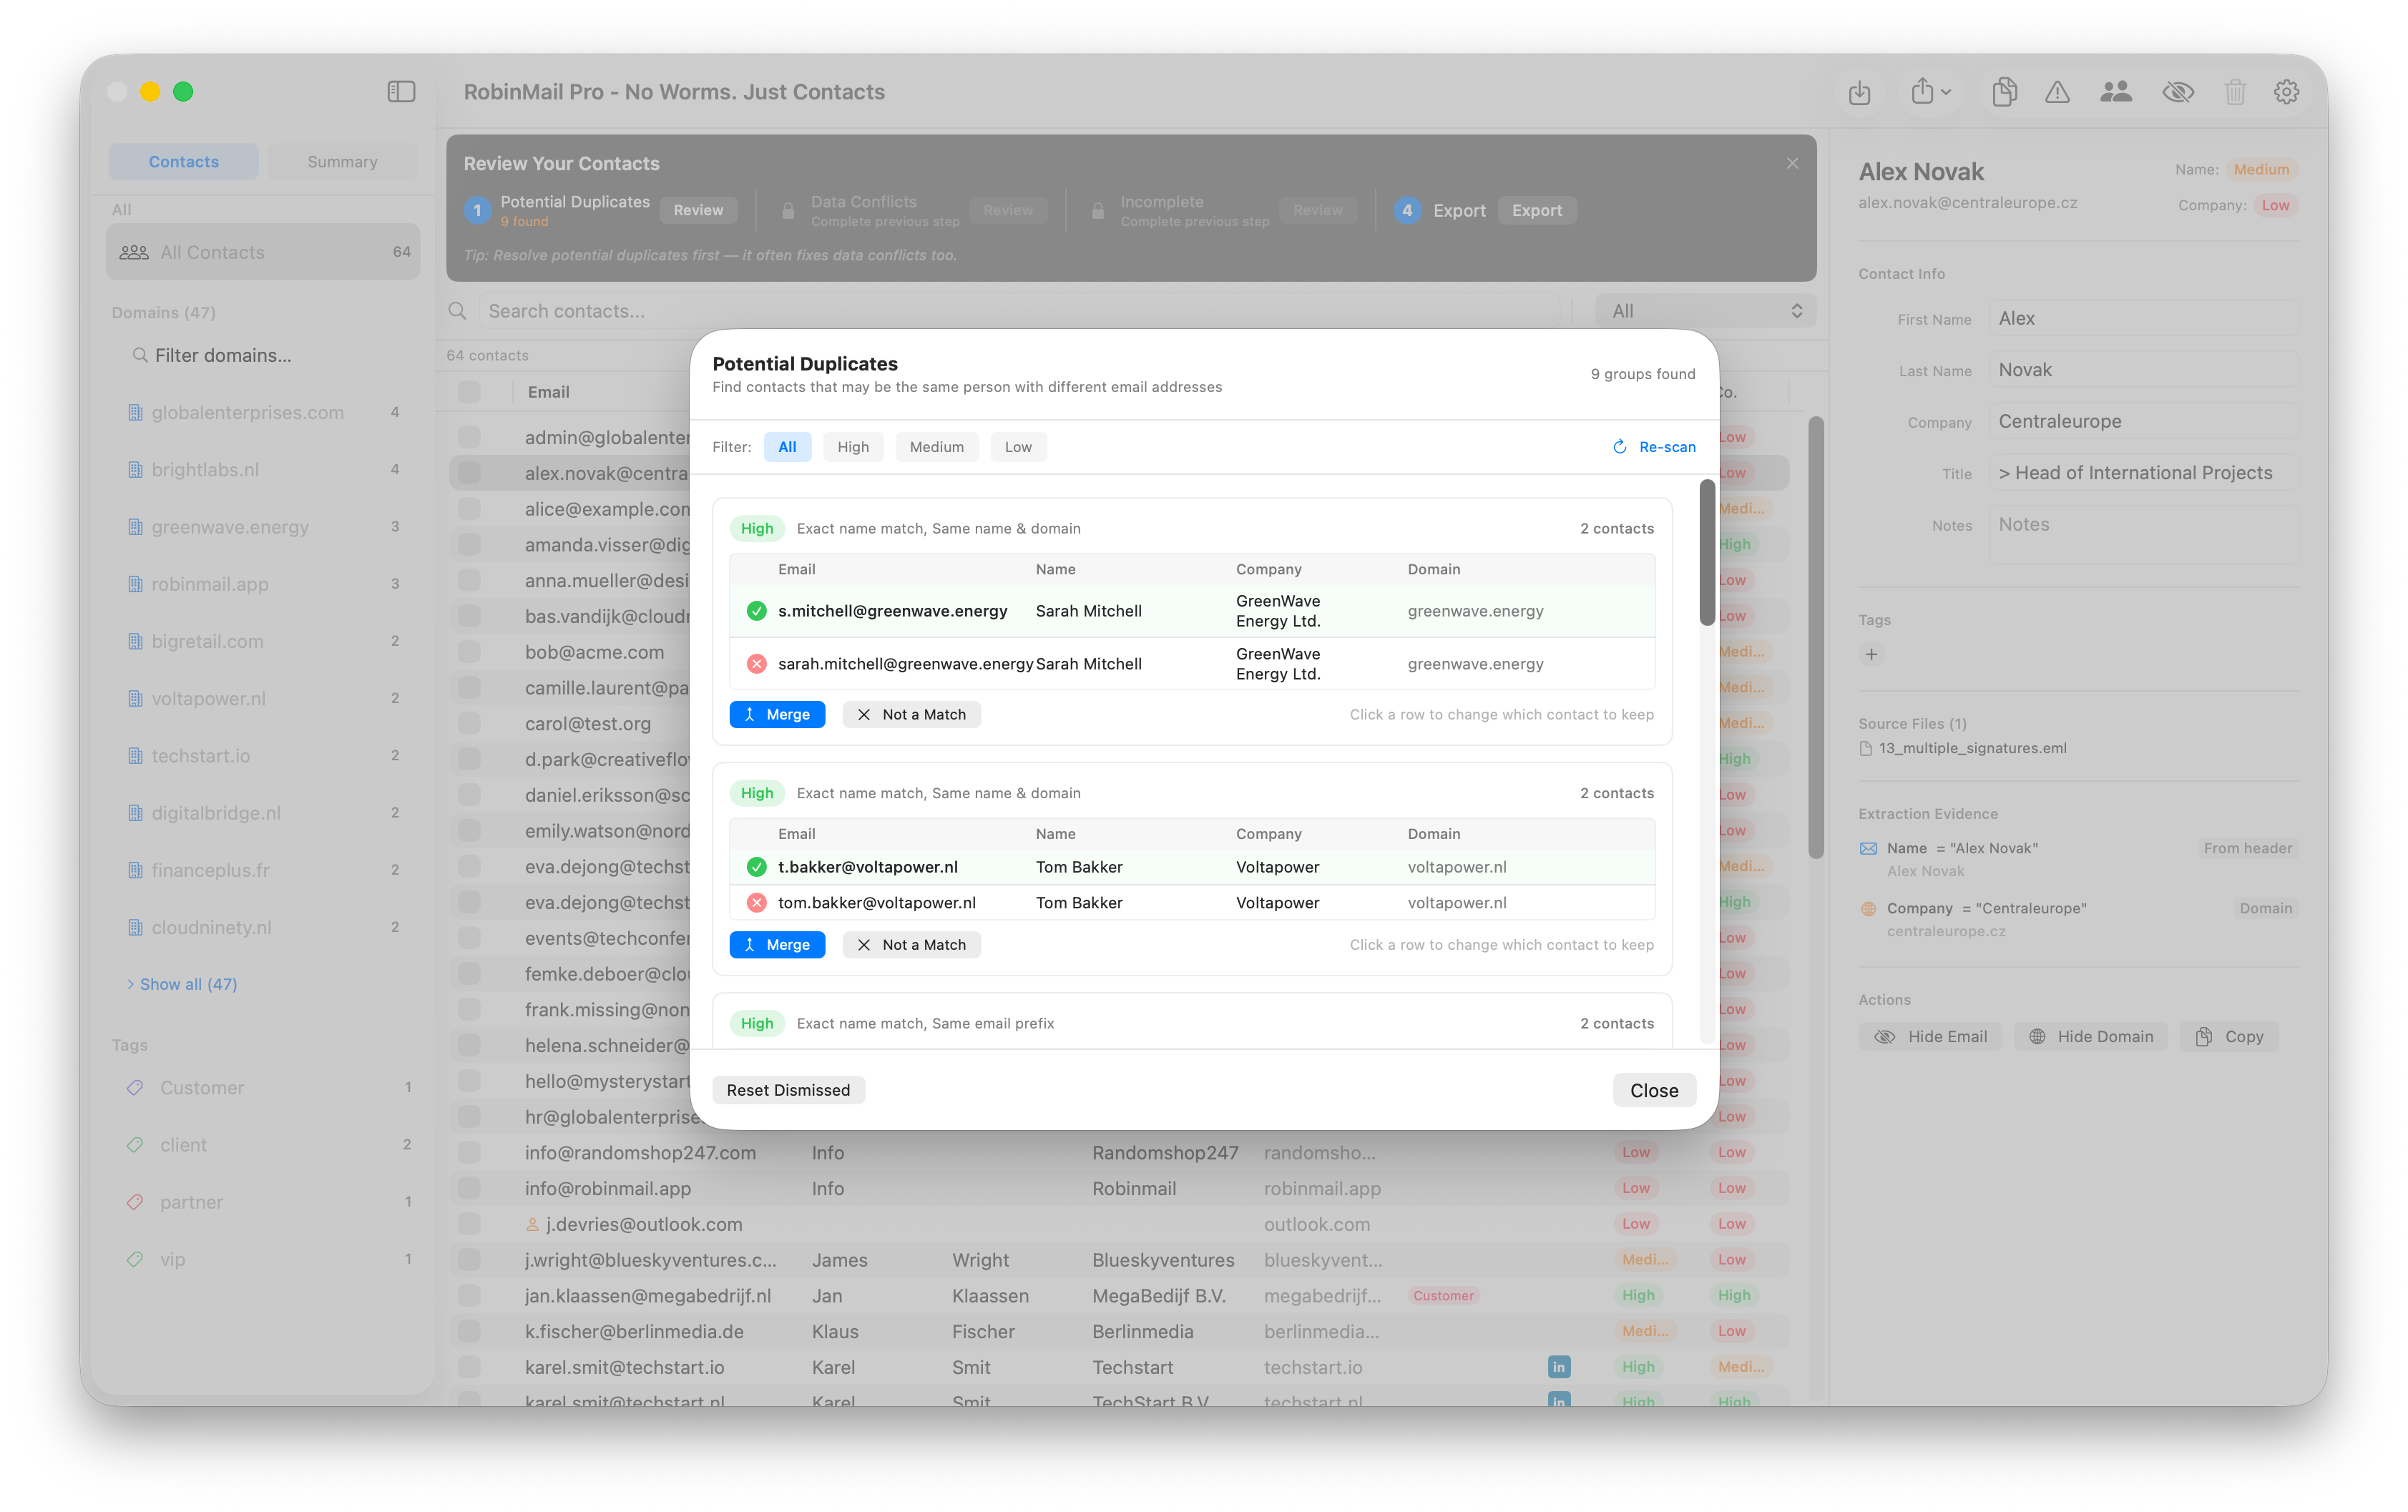Switch to the Summary tab

342,161
